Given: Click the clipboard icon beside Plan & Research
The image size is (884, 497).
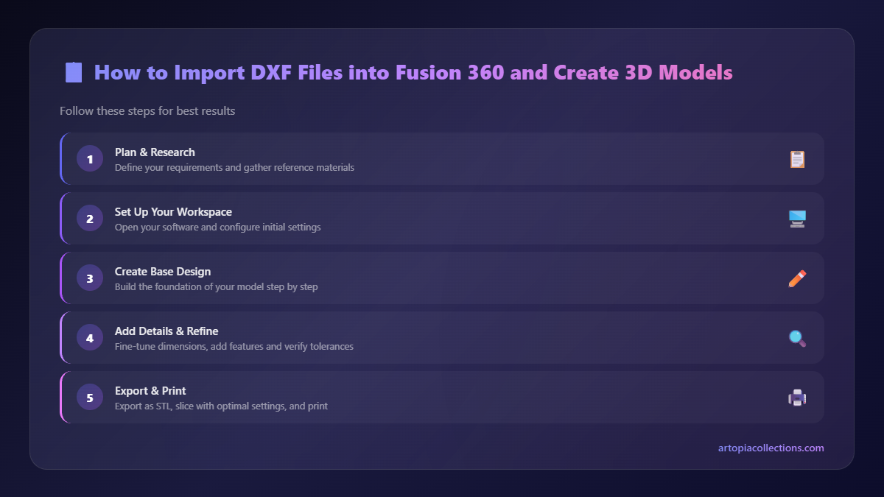Looking at the screenshot, I should [797, 158].
